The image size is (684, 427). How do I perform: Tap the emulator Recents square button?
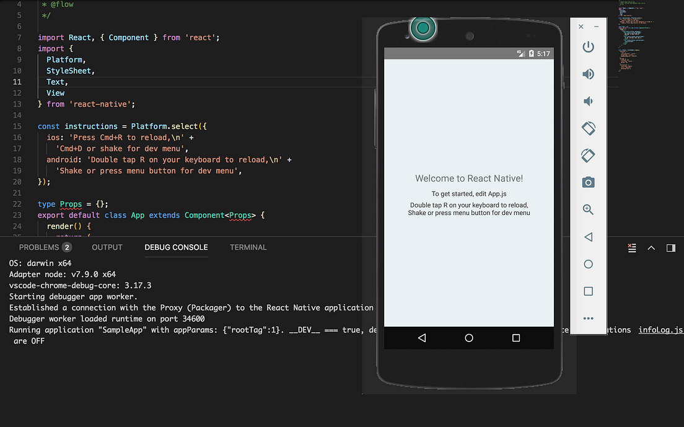588,291
